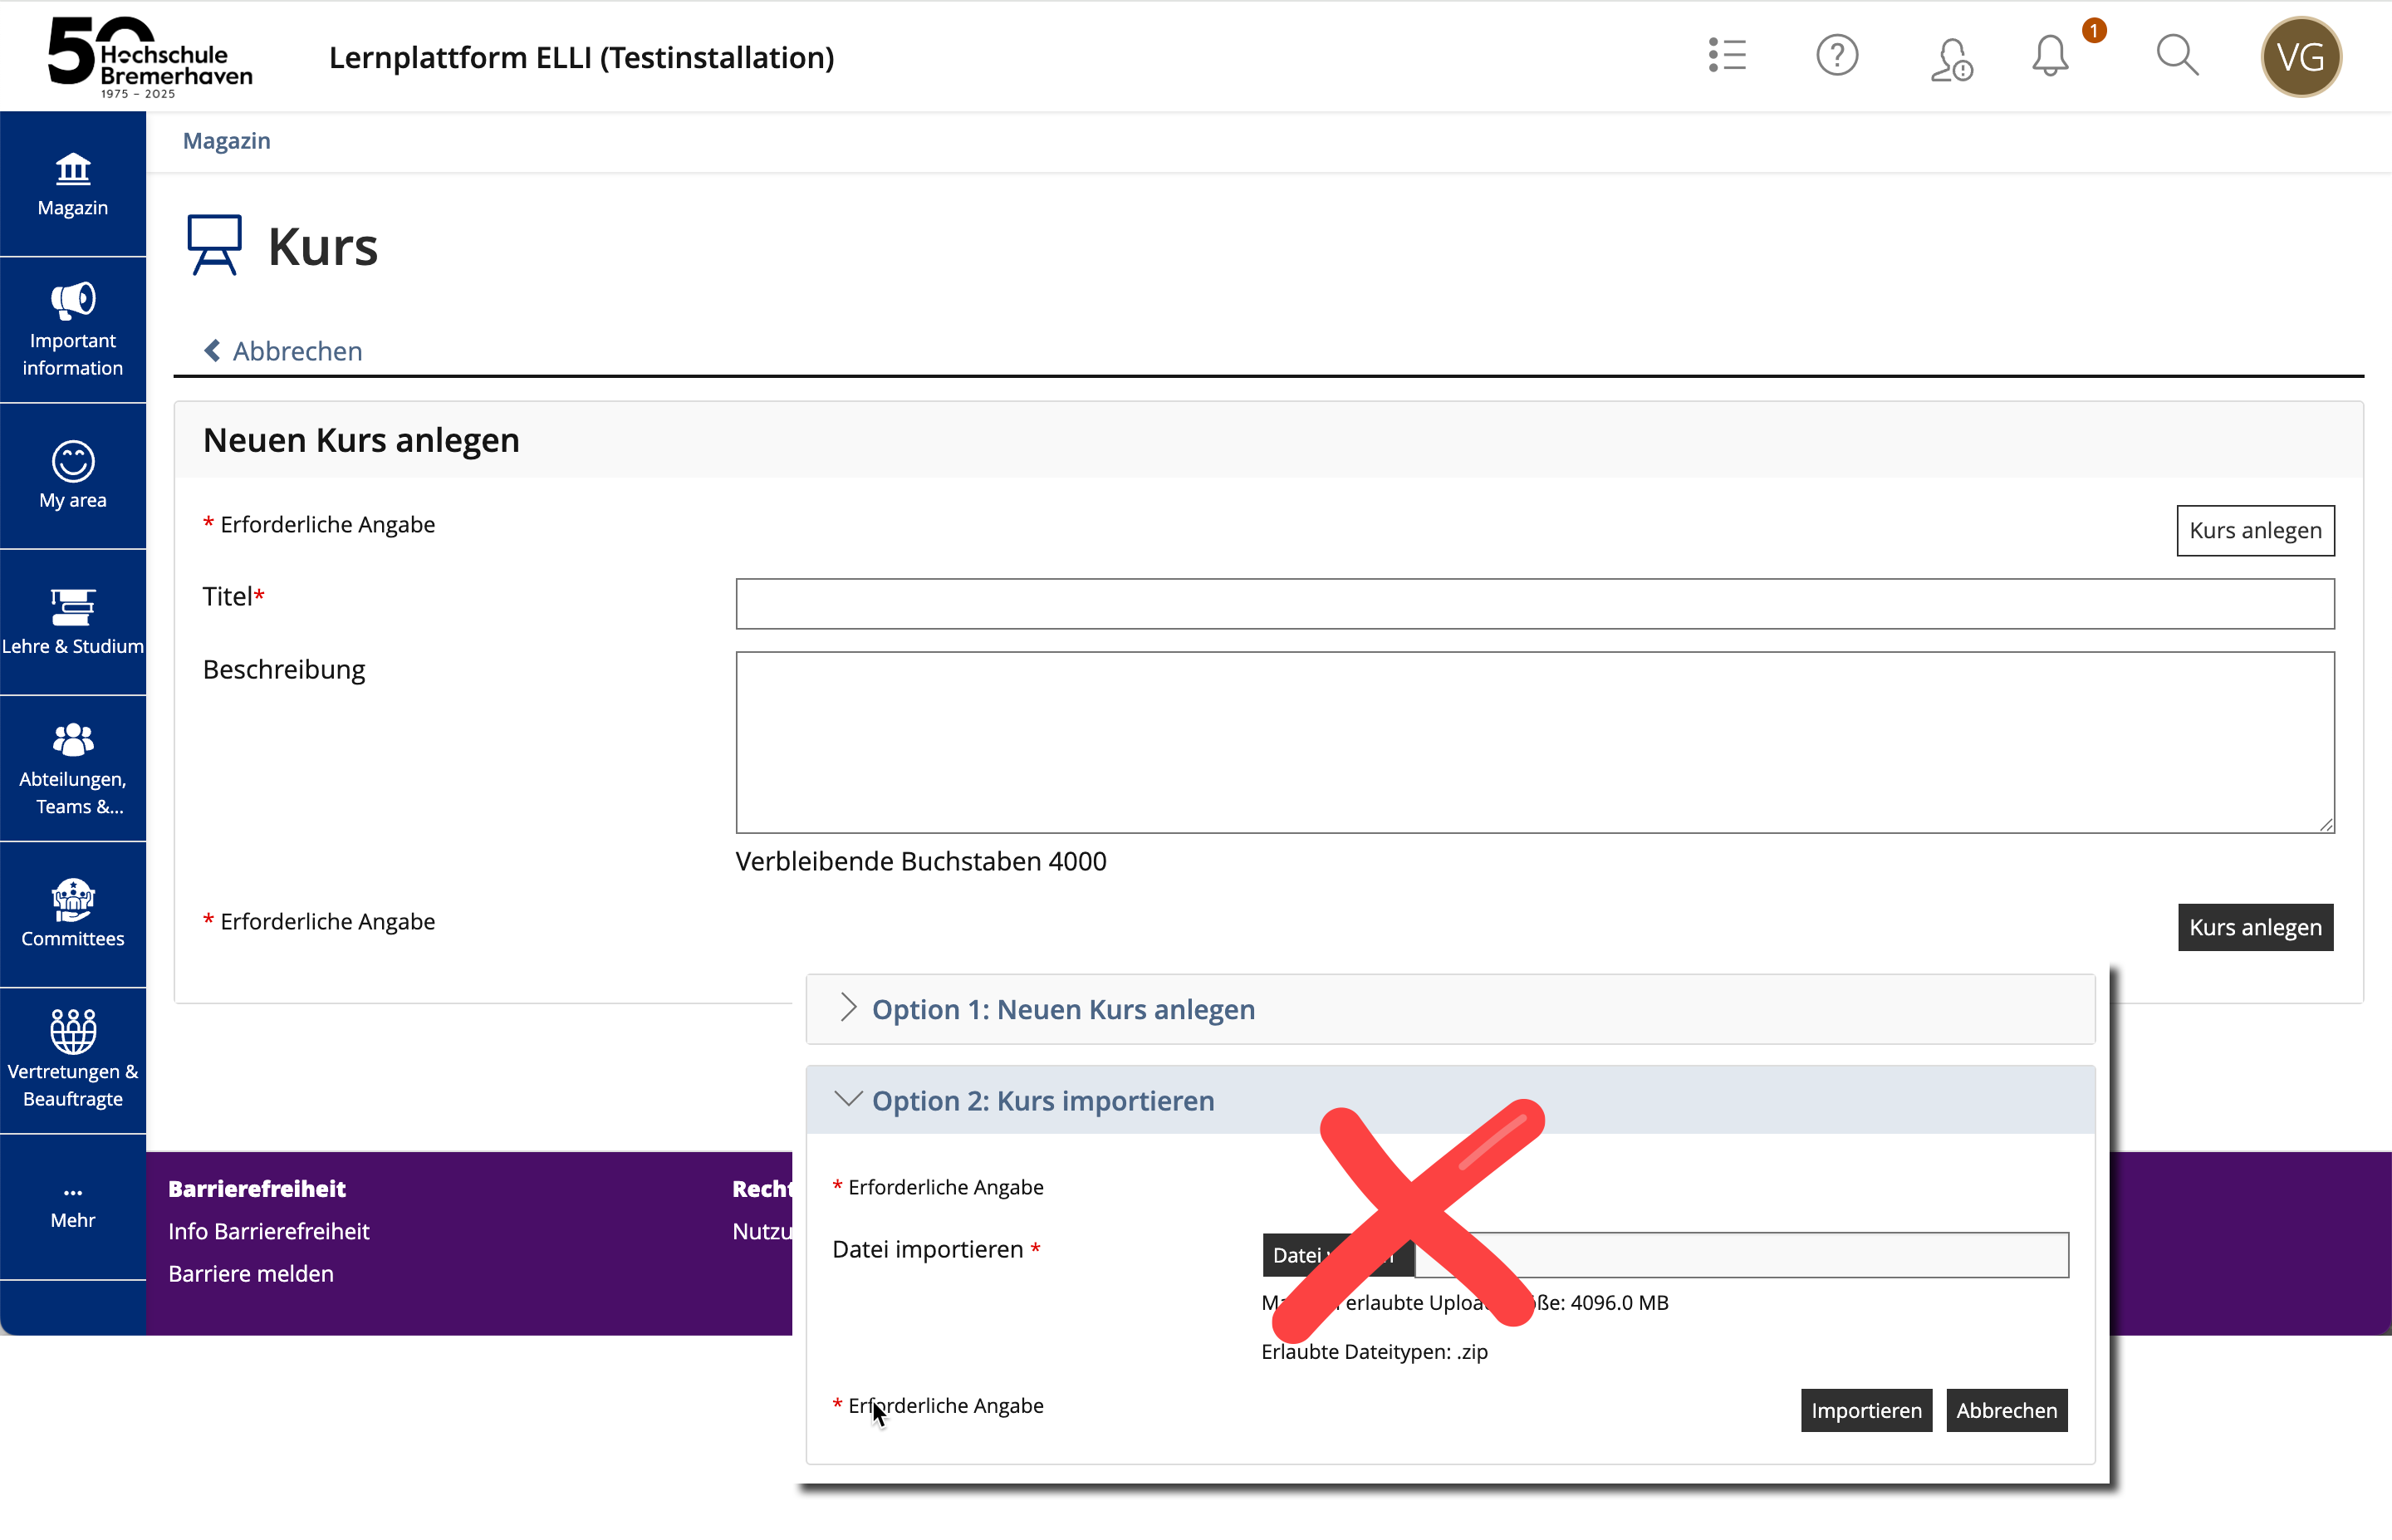Open the search magnifier icon

2176,56
